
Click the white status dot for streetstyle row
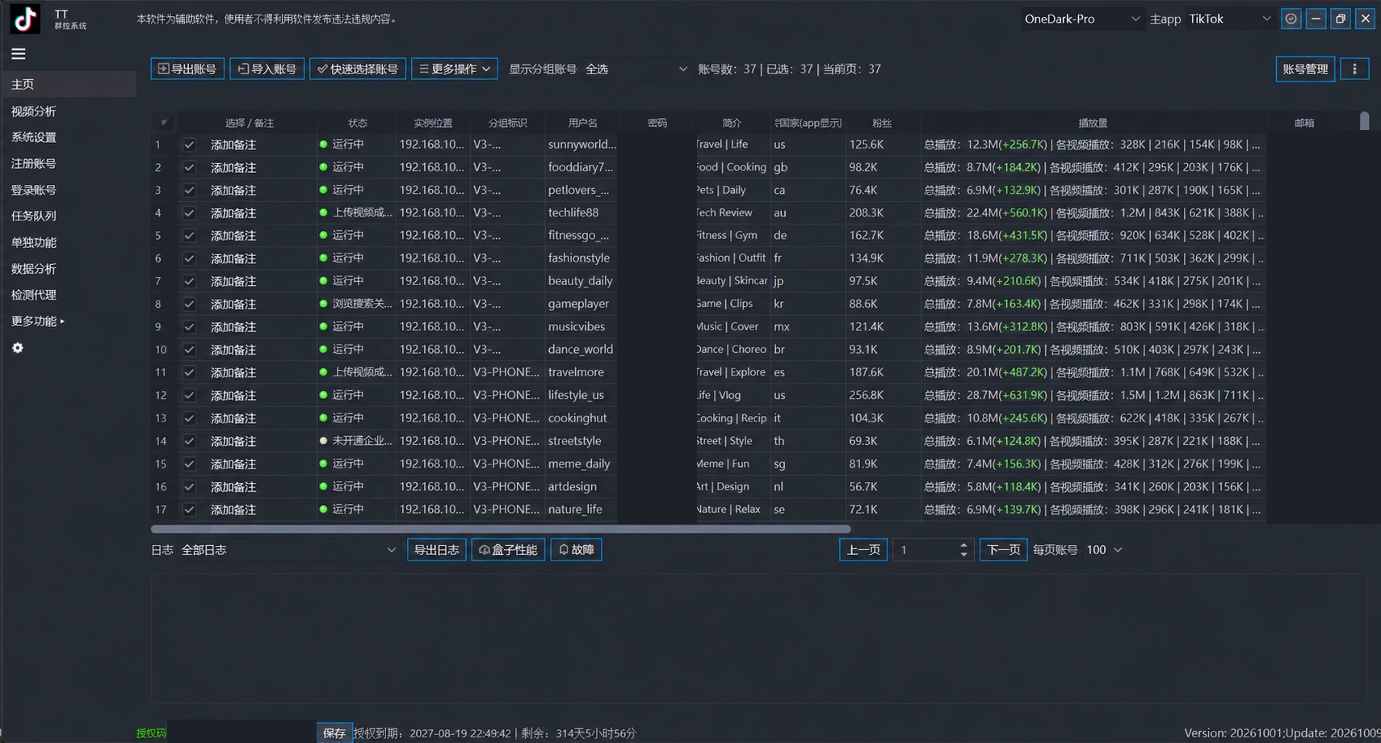pos(323,441)
